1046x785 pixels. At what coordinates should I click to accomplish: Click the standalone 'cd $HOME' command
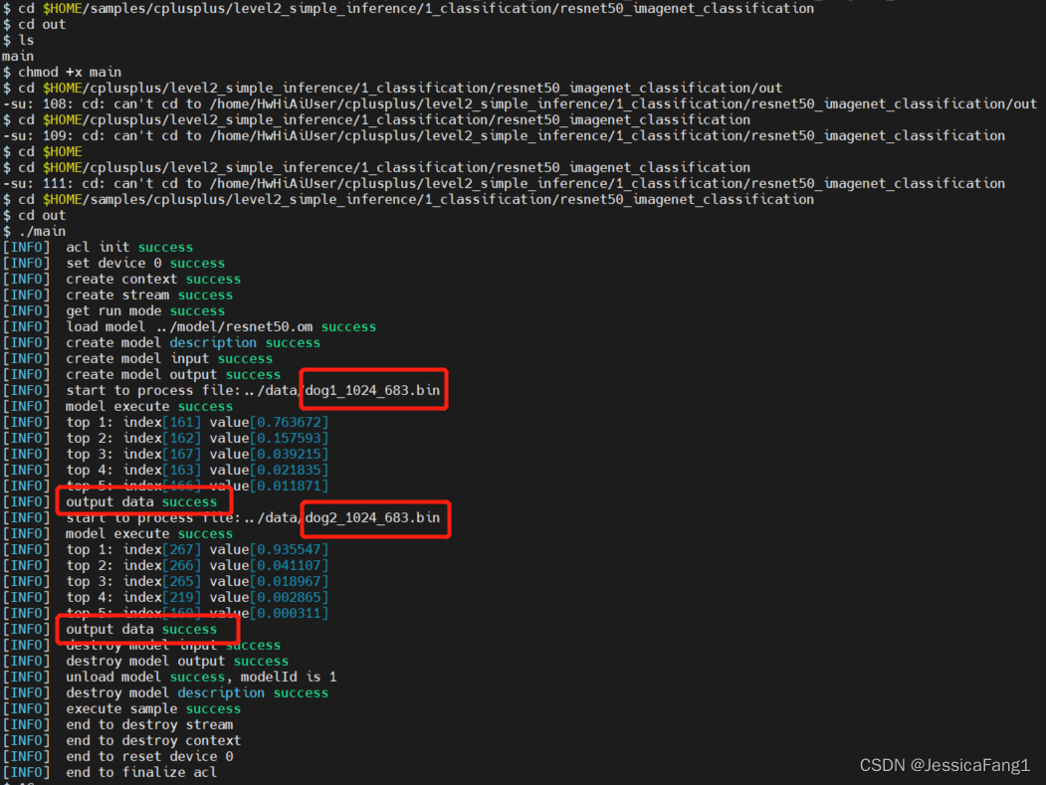(42, 152)
